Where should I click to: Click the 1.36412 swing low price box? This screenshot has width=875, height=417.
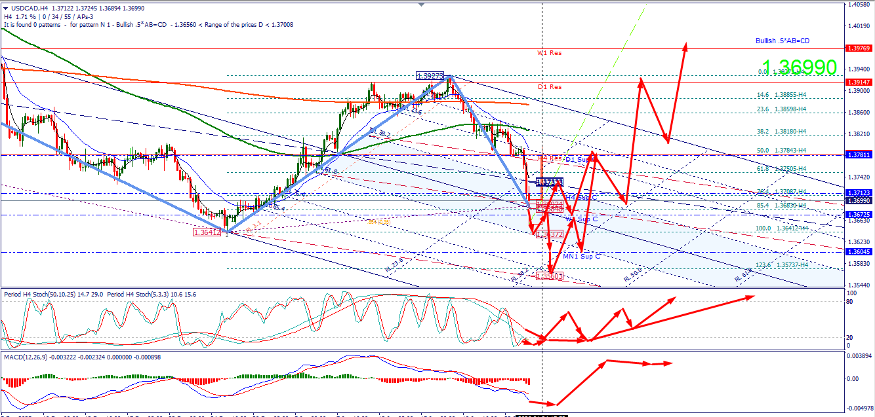207,232
